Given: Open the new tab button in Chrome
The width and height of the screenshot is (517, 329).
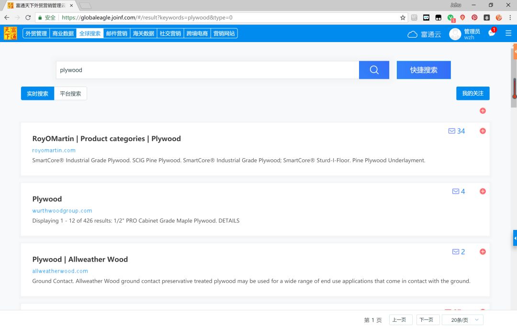Looking at the screenshot, I should pos(85,6).
